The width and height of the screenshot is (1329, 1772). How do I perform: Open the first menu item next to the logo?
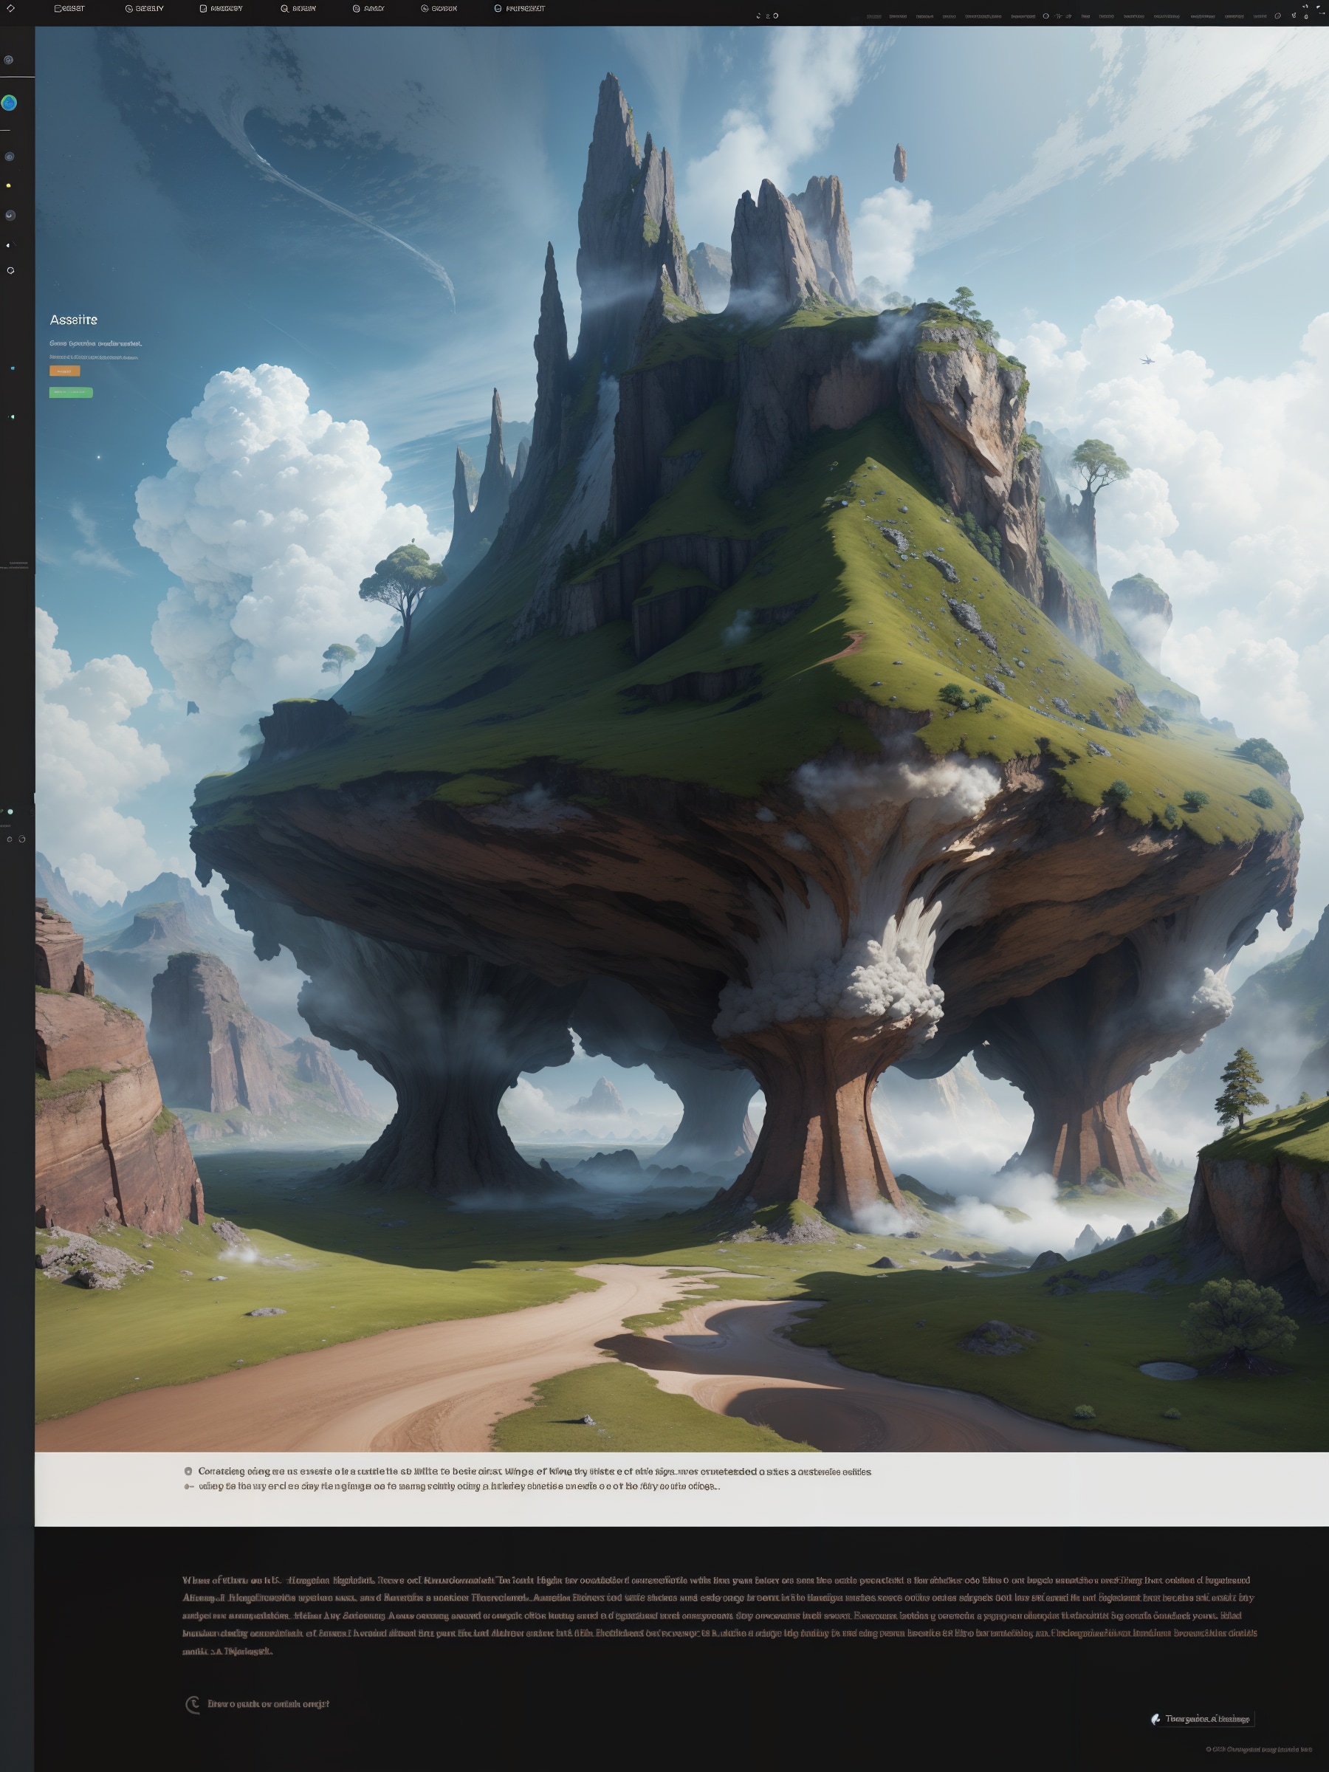(x=69, y=9)
